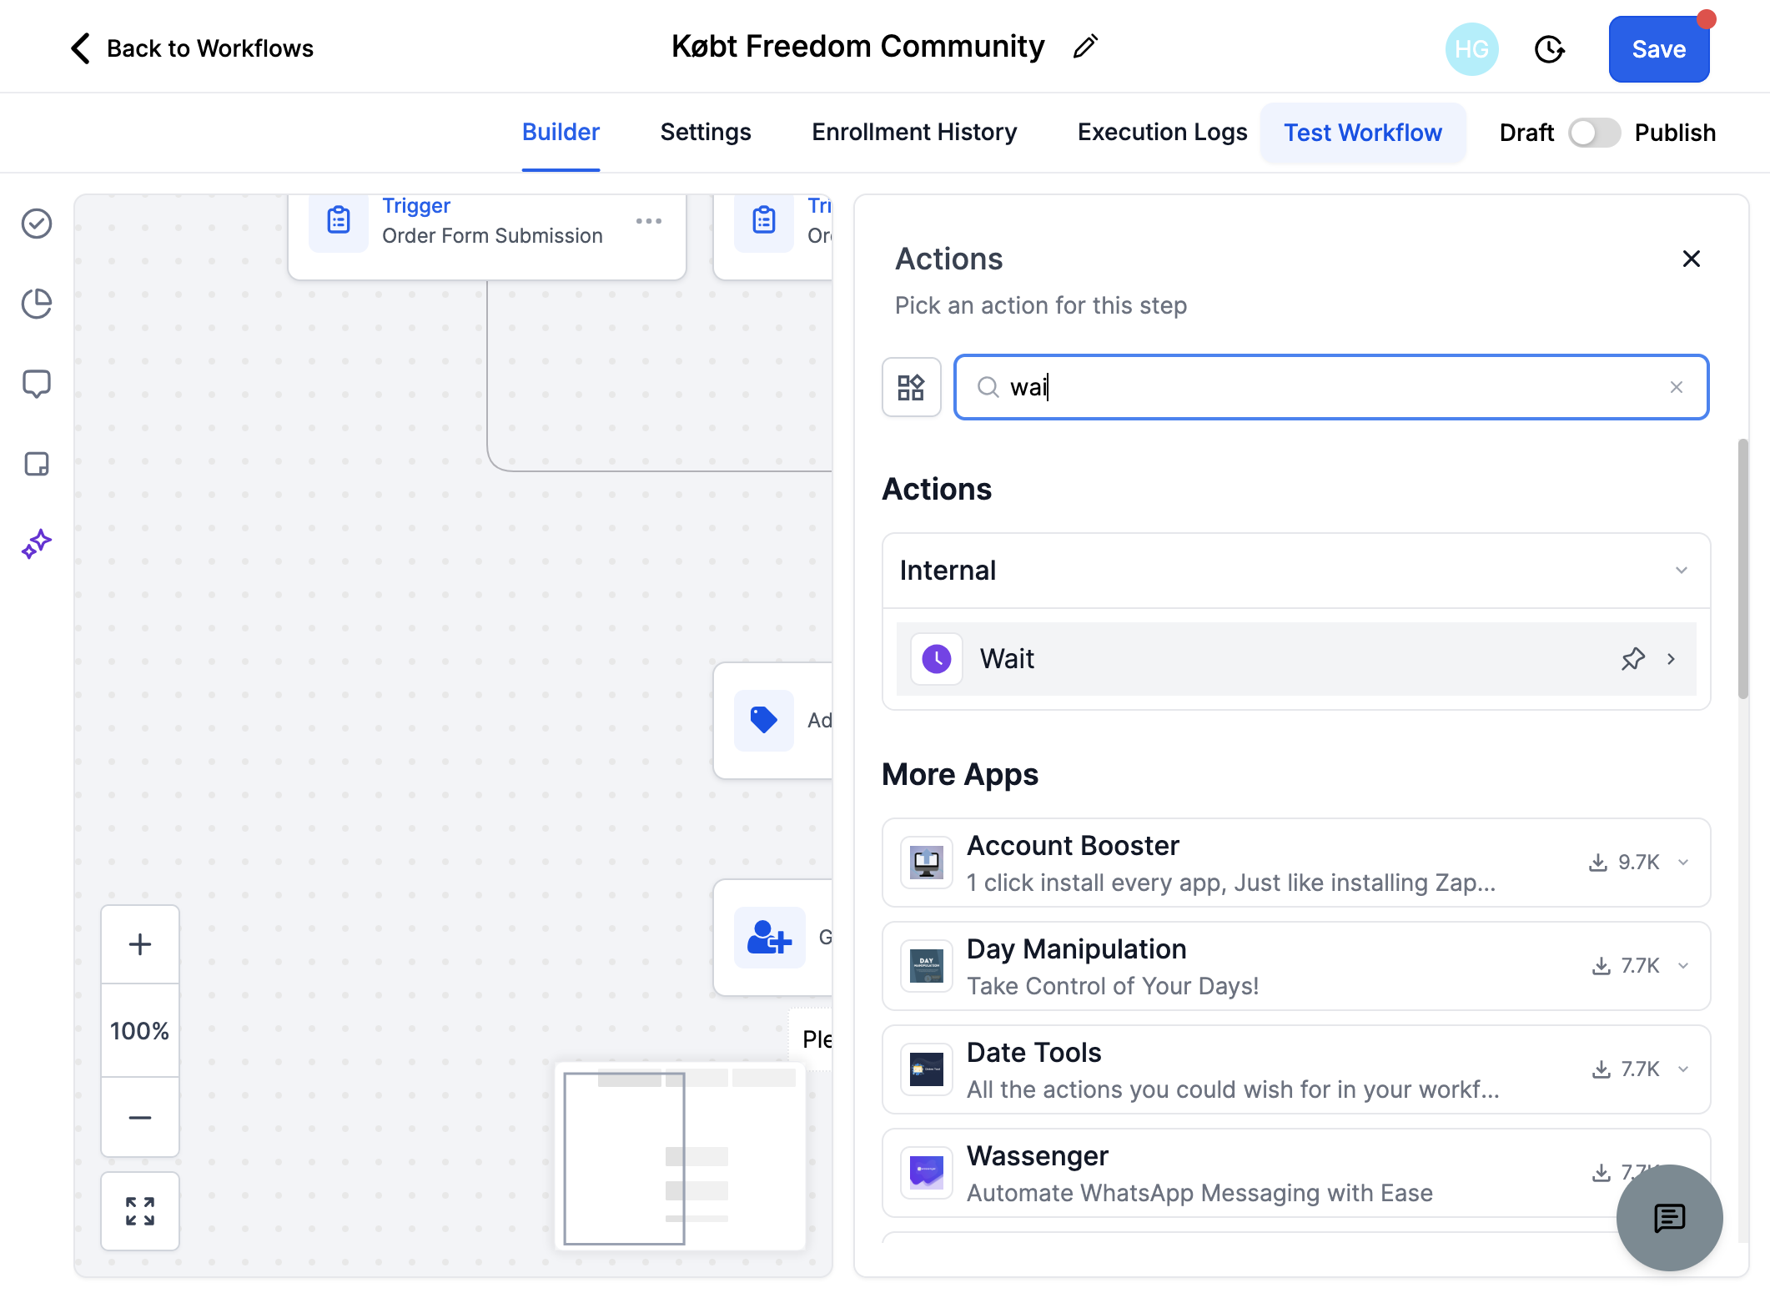
Task: Click the 100% zoom level indicator
Action: coord(140,1031)
